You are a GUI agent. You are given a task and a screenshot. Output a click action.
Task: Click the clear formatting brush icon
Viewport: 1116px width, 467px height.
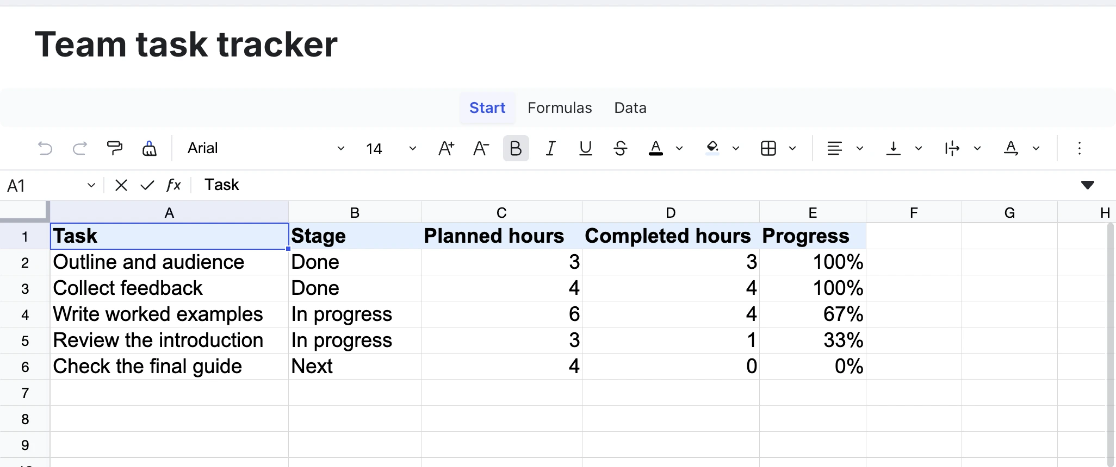tap(150, 148)
